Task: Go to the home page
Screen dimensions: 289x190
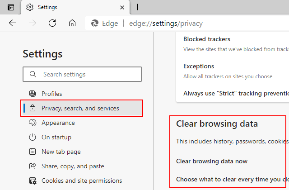Action: click(72, 23)
